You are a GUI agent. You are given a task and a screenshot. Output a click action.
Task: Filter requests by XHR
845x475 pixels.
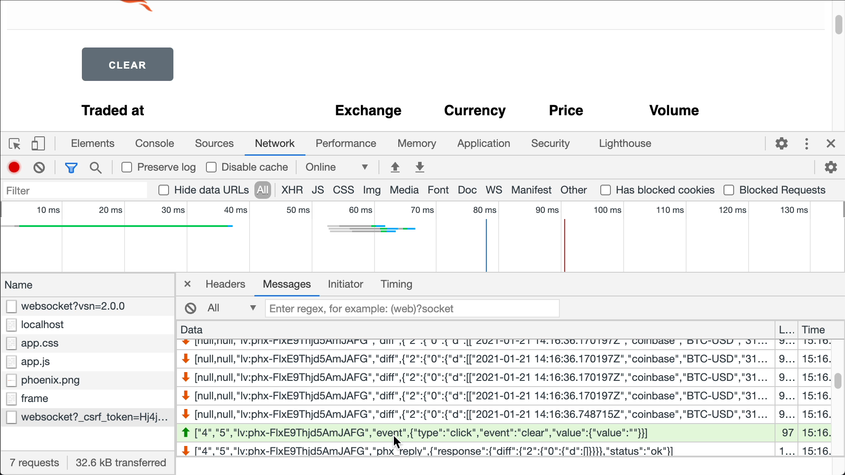point(292,190)
